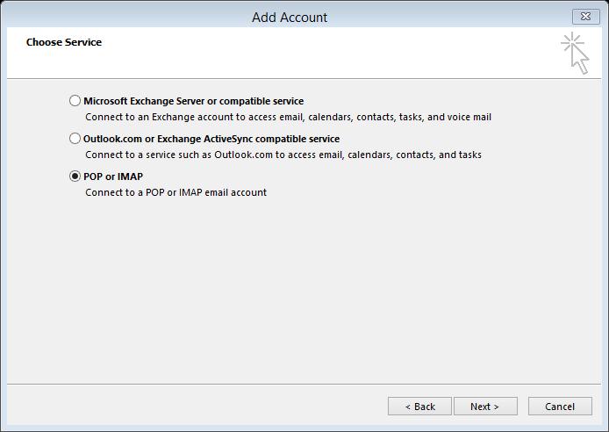This screenshot has width=609, height=432.
Task: Click the "Connect to an Exchange account" description
Action: (x=288, y=117)
